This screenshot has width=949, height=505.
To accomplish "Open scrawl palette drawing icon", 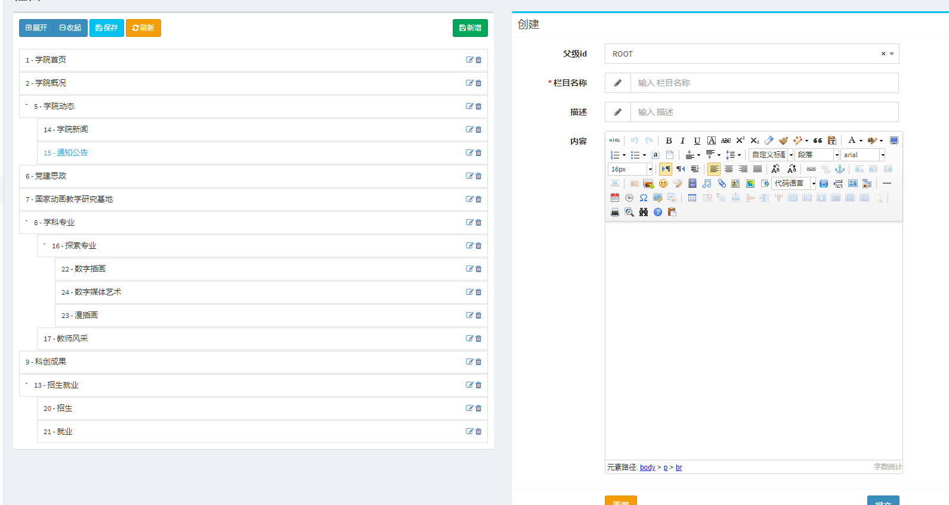I will coord(678,183).
